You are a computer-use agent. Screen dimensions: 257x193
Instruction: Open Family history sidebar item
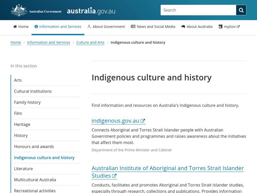coord(46,102)
